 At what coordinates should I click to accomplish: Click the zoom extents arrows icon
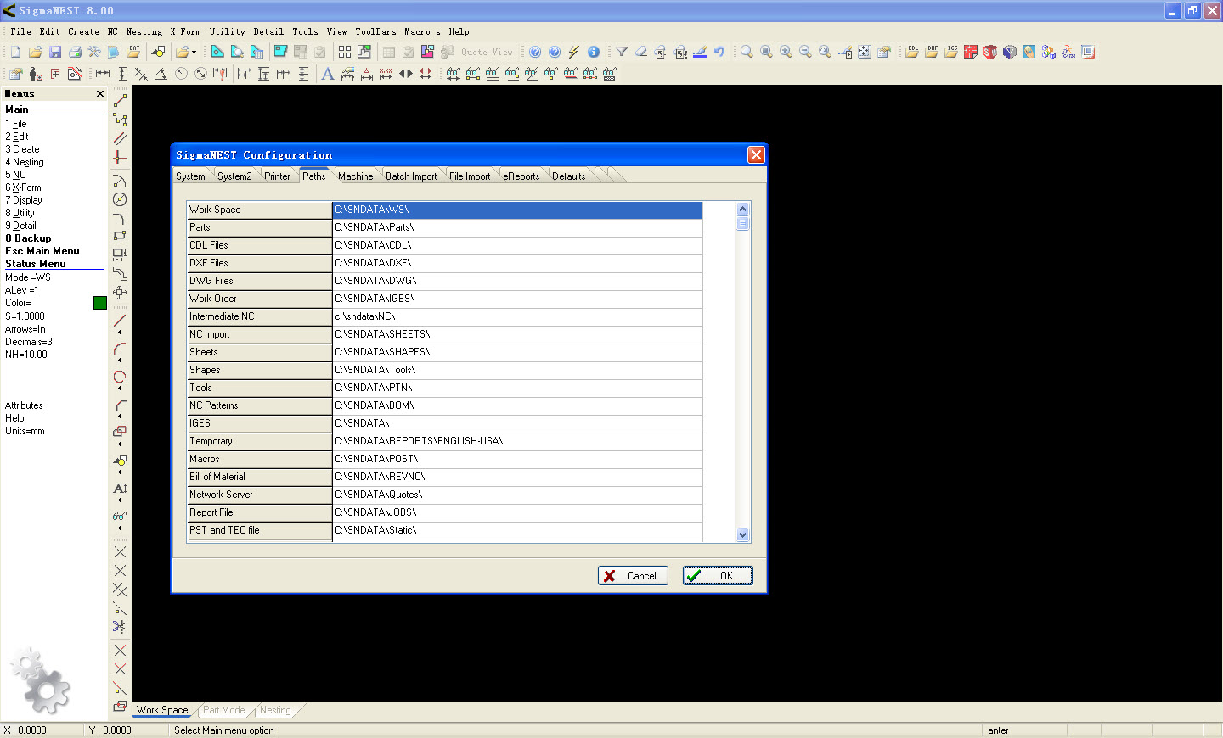tap(864, 52)
